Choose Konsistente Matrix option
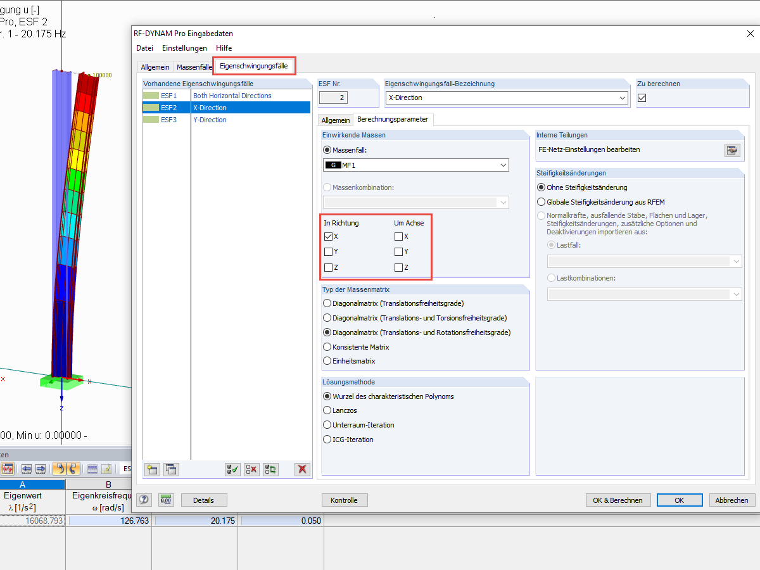This screenshot has height=570, width=760. coord(327,347)
